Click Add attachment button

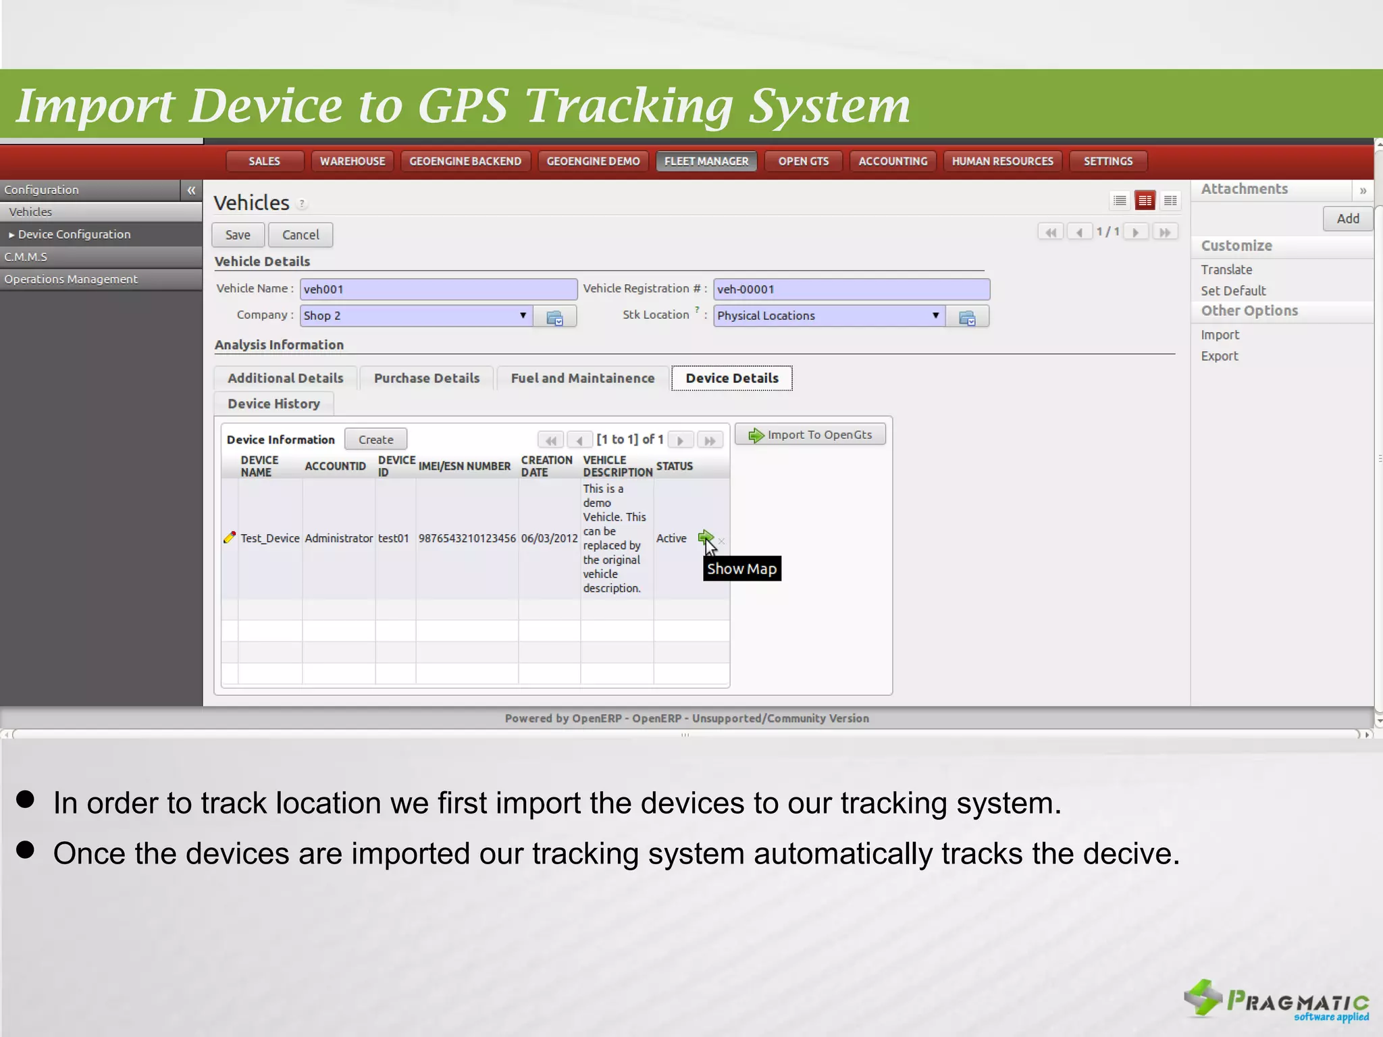click(x=1348, y=219)
